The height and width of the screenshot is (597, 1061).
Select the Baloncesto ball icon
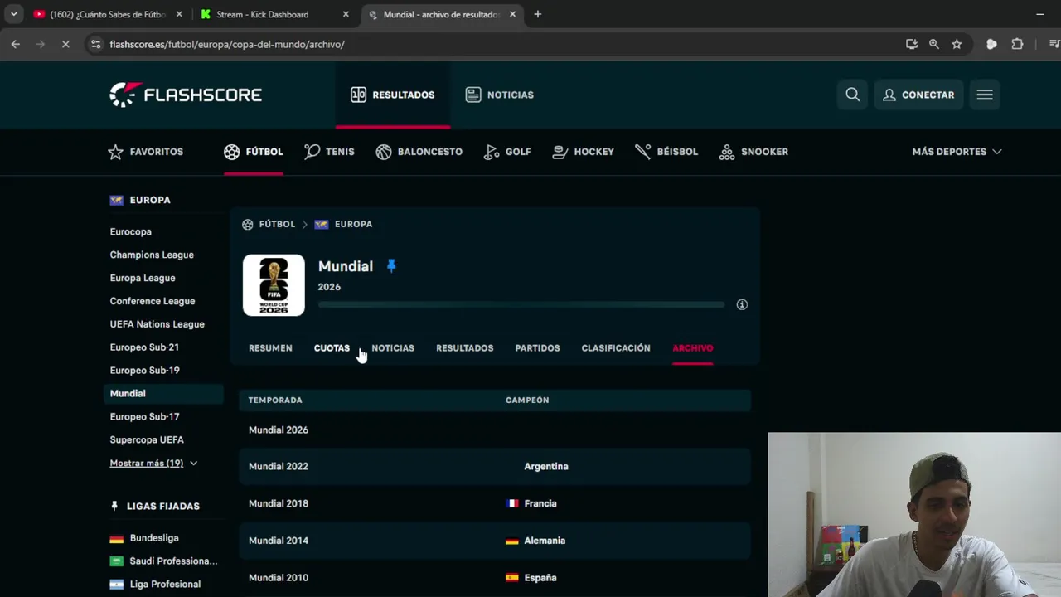coord(384,152)
